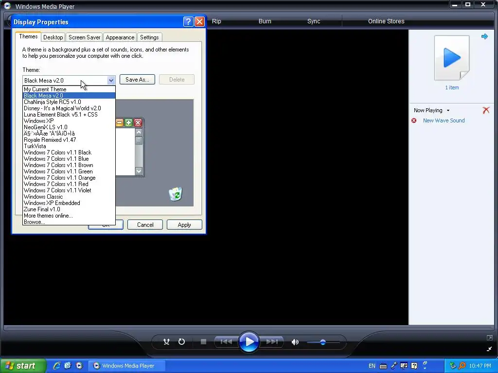This screenshot has width=498, height=373.
Task: Choose Zune Final v1.0 theme
Action: coord(69,209)
